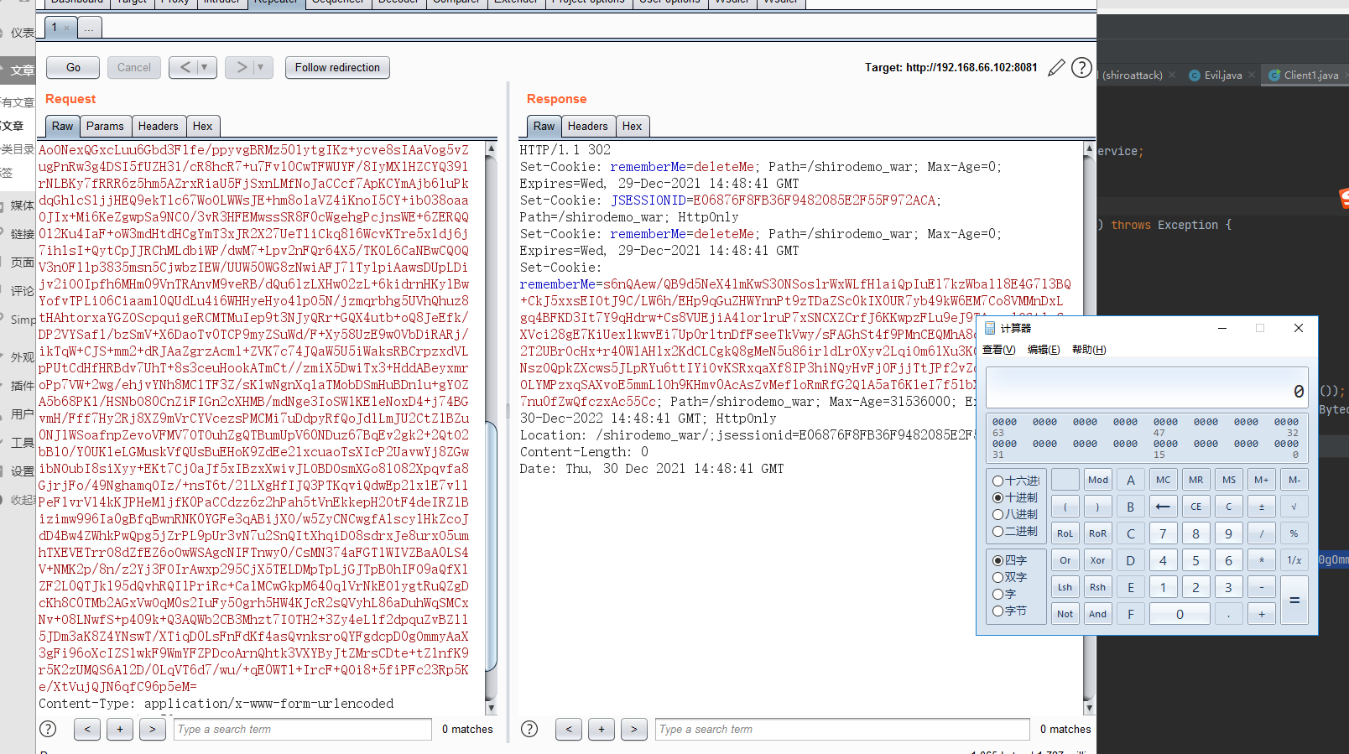Screen dimensions: 1349x754
Task: Open history back dropdown arrow
Action: point(204,67)
